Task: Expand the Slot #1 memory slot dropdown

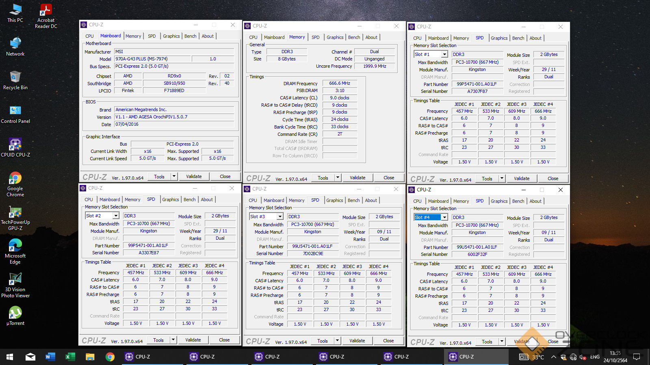Action: (x=444, y=54)
